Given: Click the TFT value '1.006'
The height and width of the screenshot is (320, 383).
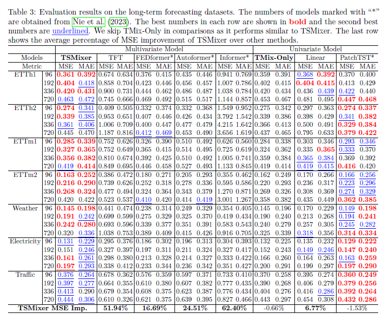Looking at the screenshot, I should point(106,125).
